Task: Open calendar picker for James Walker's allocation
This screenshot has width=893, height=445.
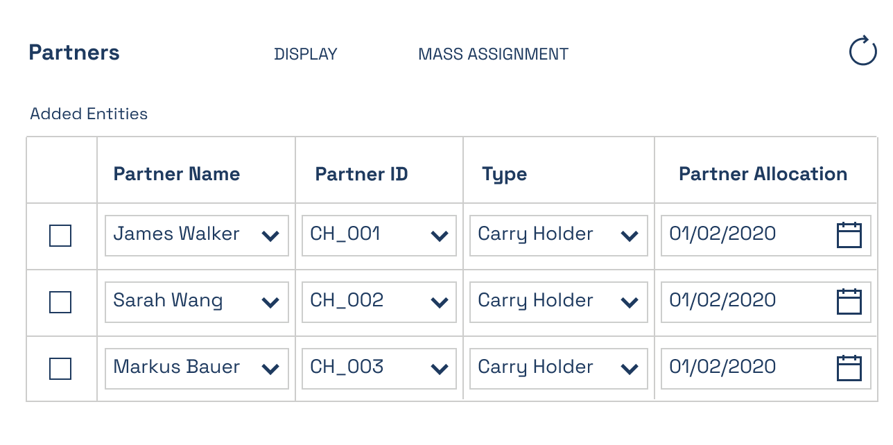Action: [849, 235]
